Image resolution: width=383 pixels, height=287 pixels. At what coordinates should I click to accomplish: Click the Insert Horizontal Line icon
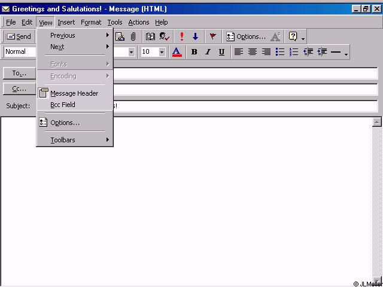pos(336,52)
